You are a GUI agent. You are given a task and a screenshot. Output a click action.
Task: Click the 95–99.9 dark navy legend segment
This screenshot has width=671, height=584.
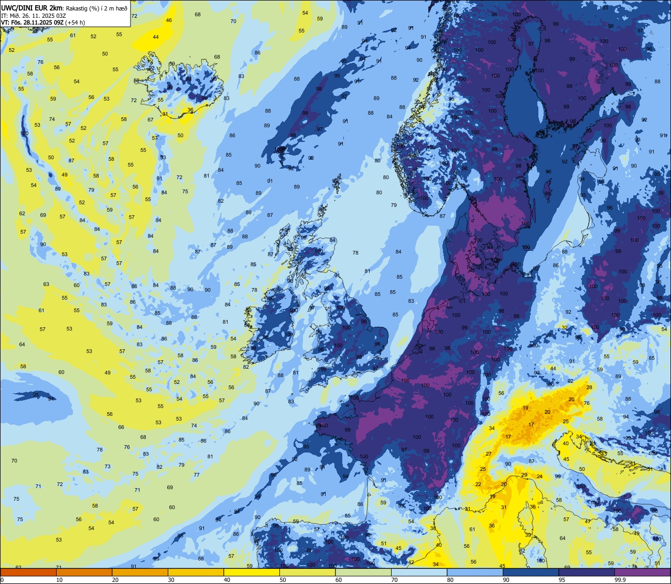[587, 572]
